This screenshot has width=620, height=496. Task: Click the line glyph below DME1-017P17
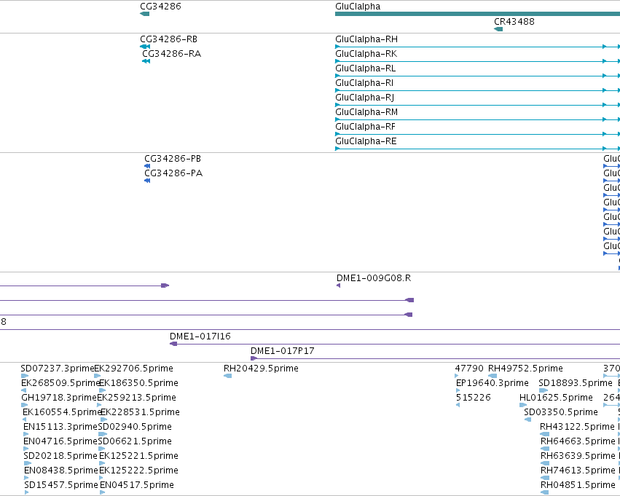tap(435, 358)
